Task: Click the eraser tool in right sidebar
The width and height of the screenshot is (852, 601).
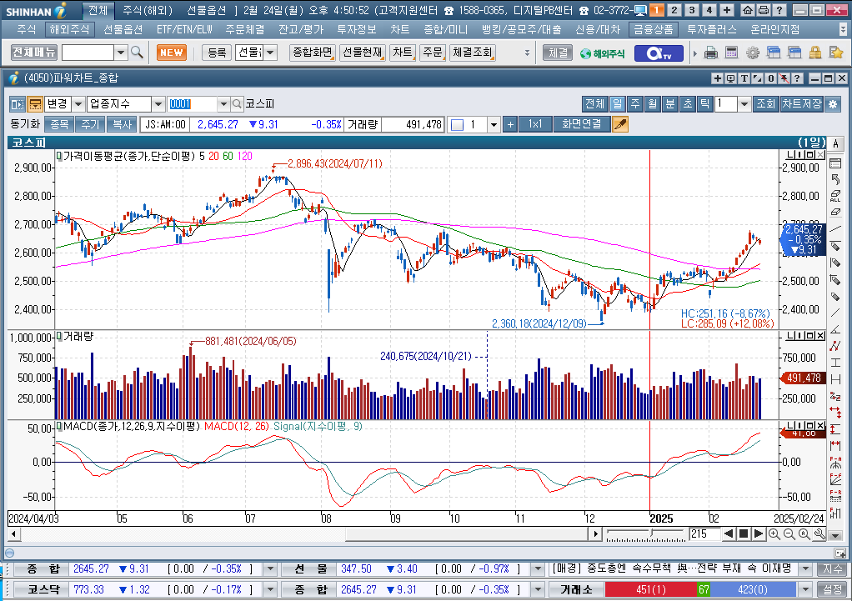Action: coord(835,212)
